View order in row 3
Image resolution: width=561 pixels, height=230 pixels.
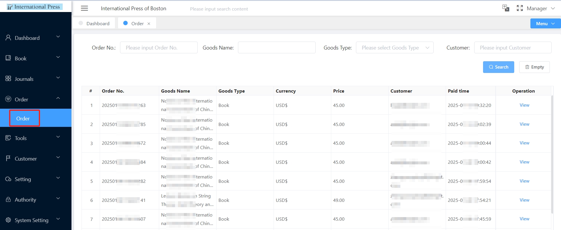(524, 143)
